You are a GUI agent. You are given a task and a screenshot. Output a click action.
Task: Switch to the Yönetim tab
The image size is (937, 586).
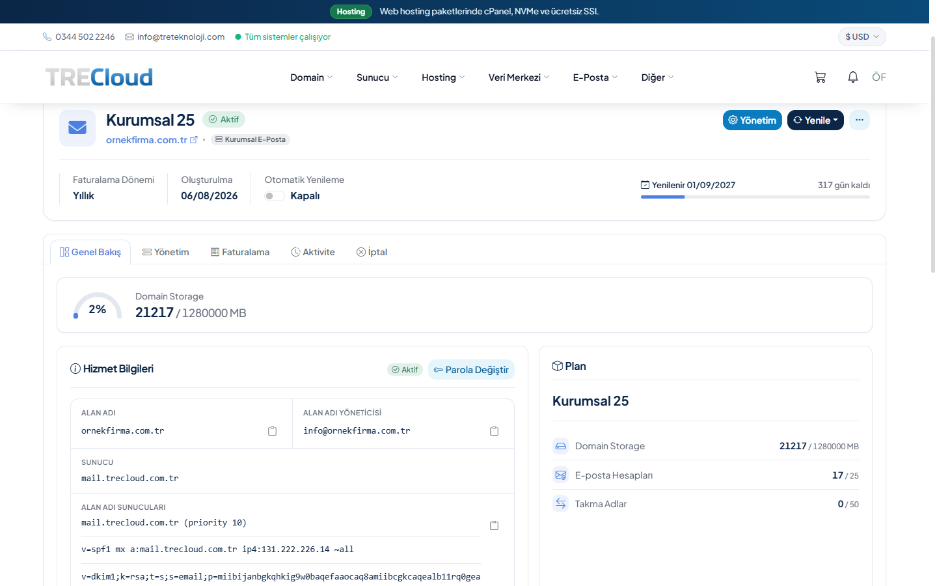click(x=166, y=252)
